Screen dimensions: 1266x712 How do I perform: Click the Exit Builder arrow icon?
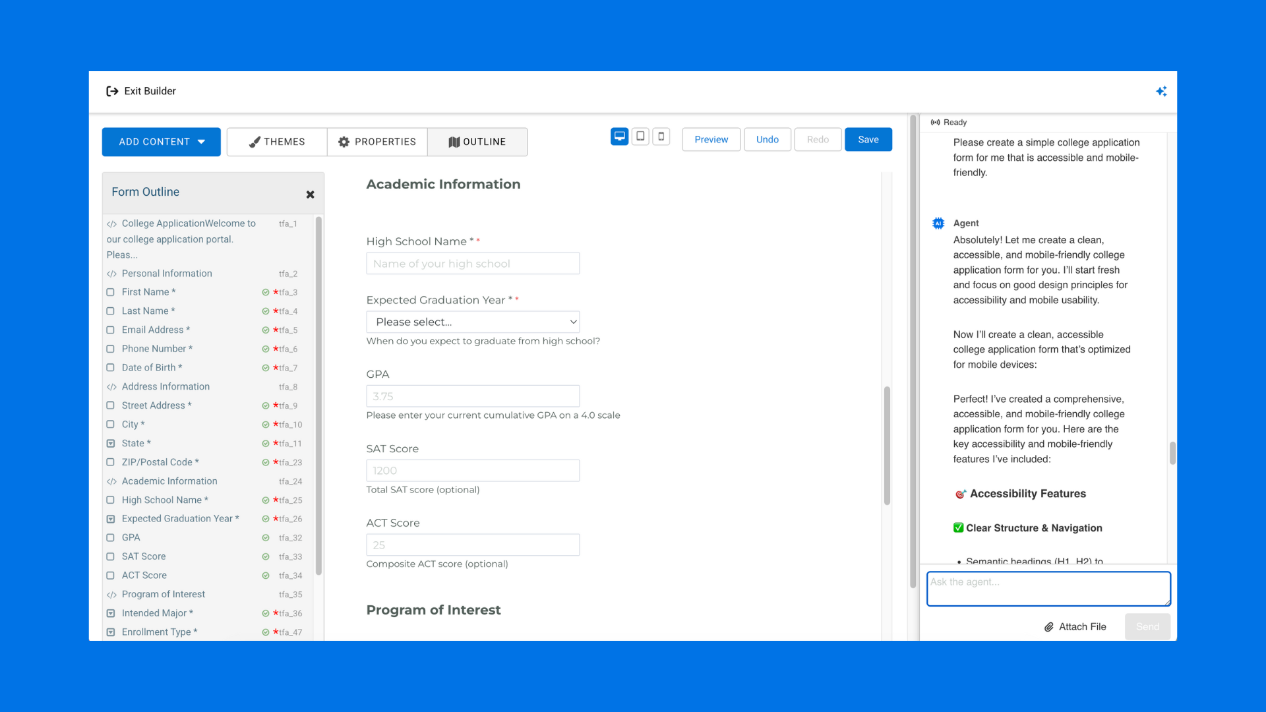click(112, 92)
